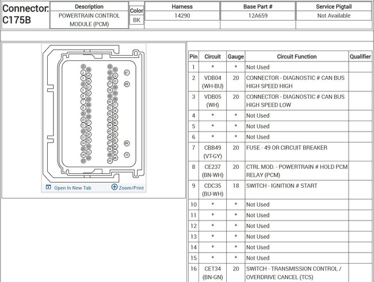Click the 'Not Available' pigtail value
The image size is (374, 282).
coord(334,16)
